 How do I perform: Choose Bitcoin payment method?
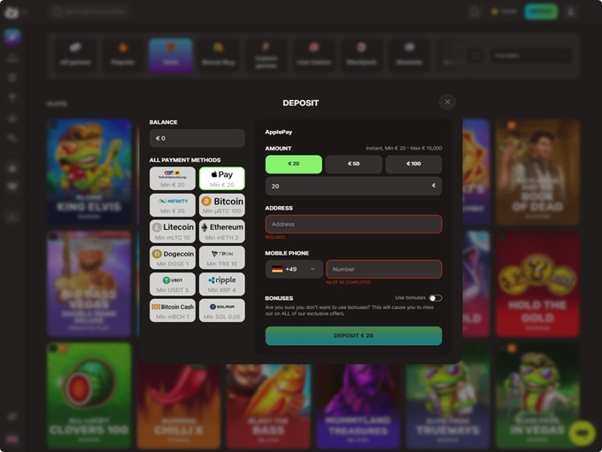[x=222, y=205]
